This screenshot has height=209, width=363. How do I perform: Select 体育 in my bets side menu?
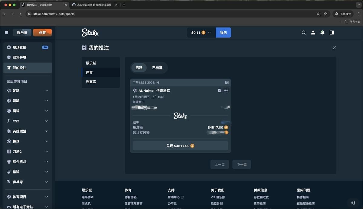pos(101,72)
